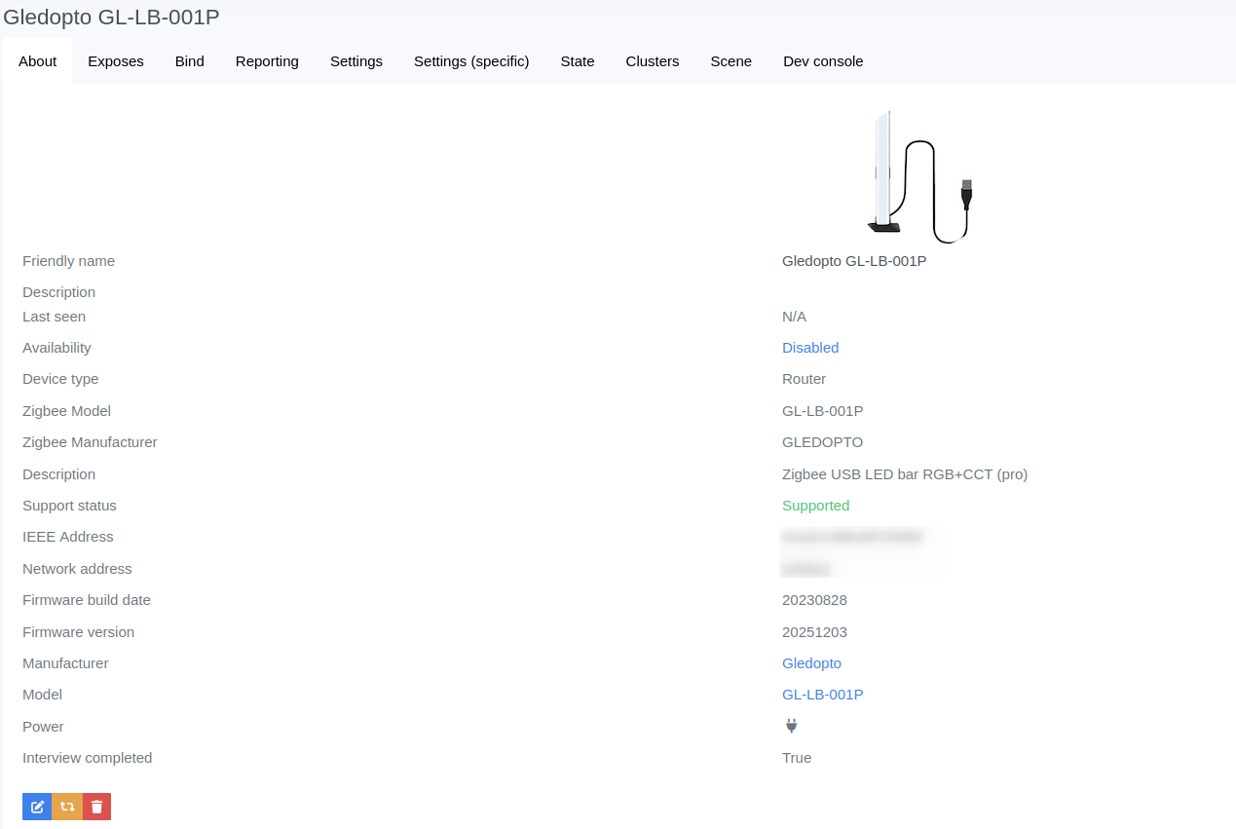This screenshot has height=829, width=1236.
Task: Click the 'Device type' label
Action: tap(60, 379)
